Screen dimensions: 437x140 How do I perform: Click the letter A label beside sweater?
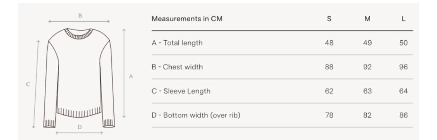tap(131, 76)
